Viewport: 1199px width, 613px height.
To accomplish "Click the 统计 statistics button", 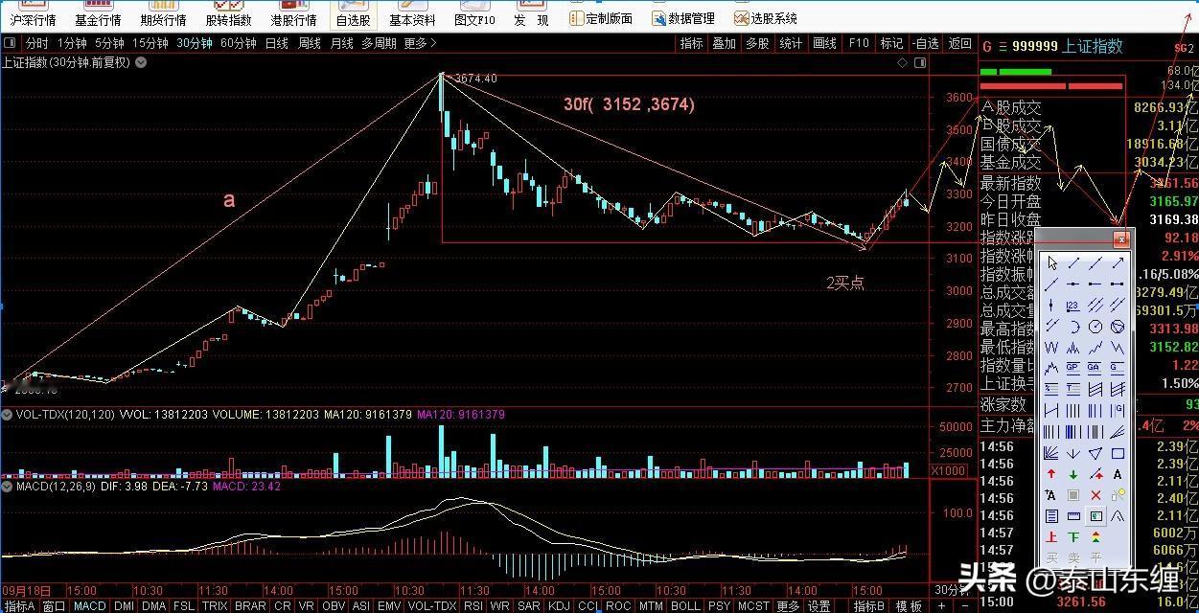I will click(791, 43).
